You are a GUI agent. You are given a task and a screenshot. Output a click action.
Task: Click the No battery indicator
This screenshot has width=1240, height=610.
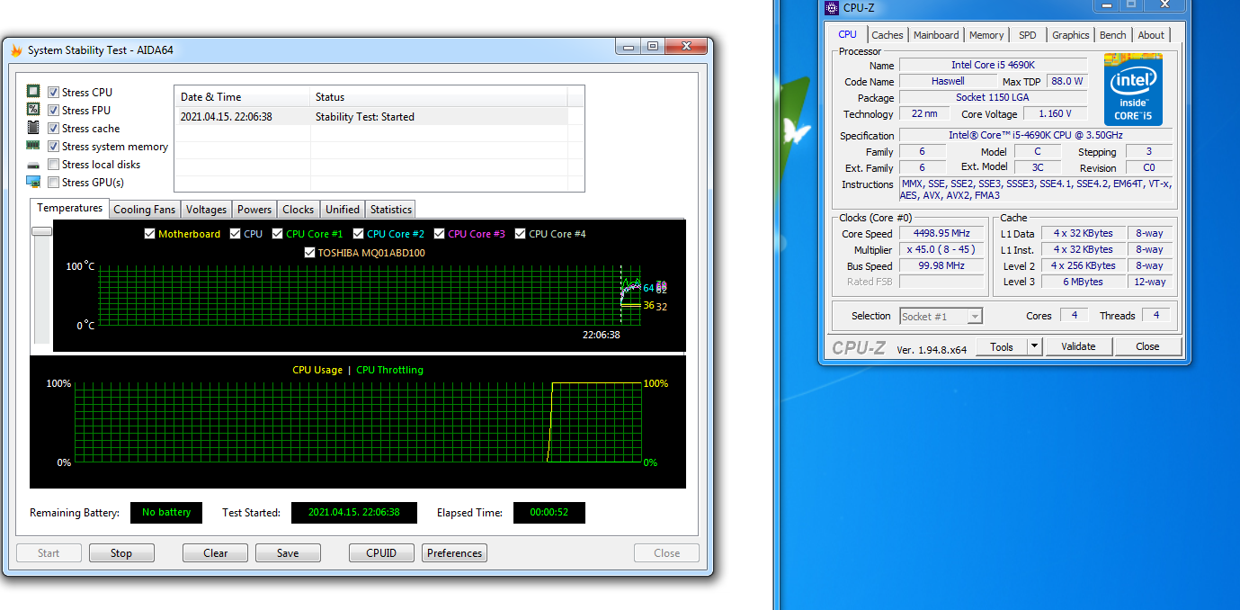166,513
